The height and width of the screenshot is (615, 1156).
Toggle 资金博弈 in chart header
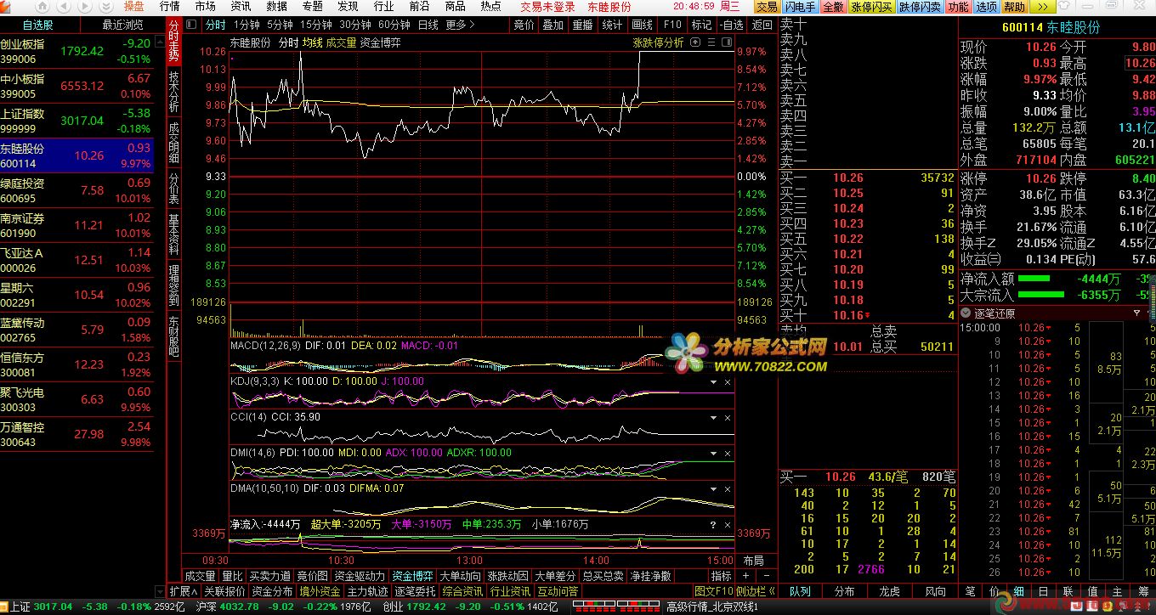pos(381,42)
